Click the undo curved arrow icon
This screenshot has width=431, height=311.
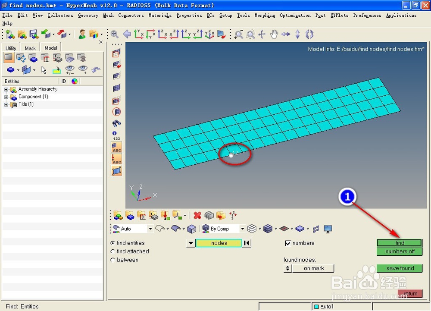(96, 70)
